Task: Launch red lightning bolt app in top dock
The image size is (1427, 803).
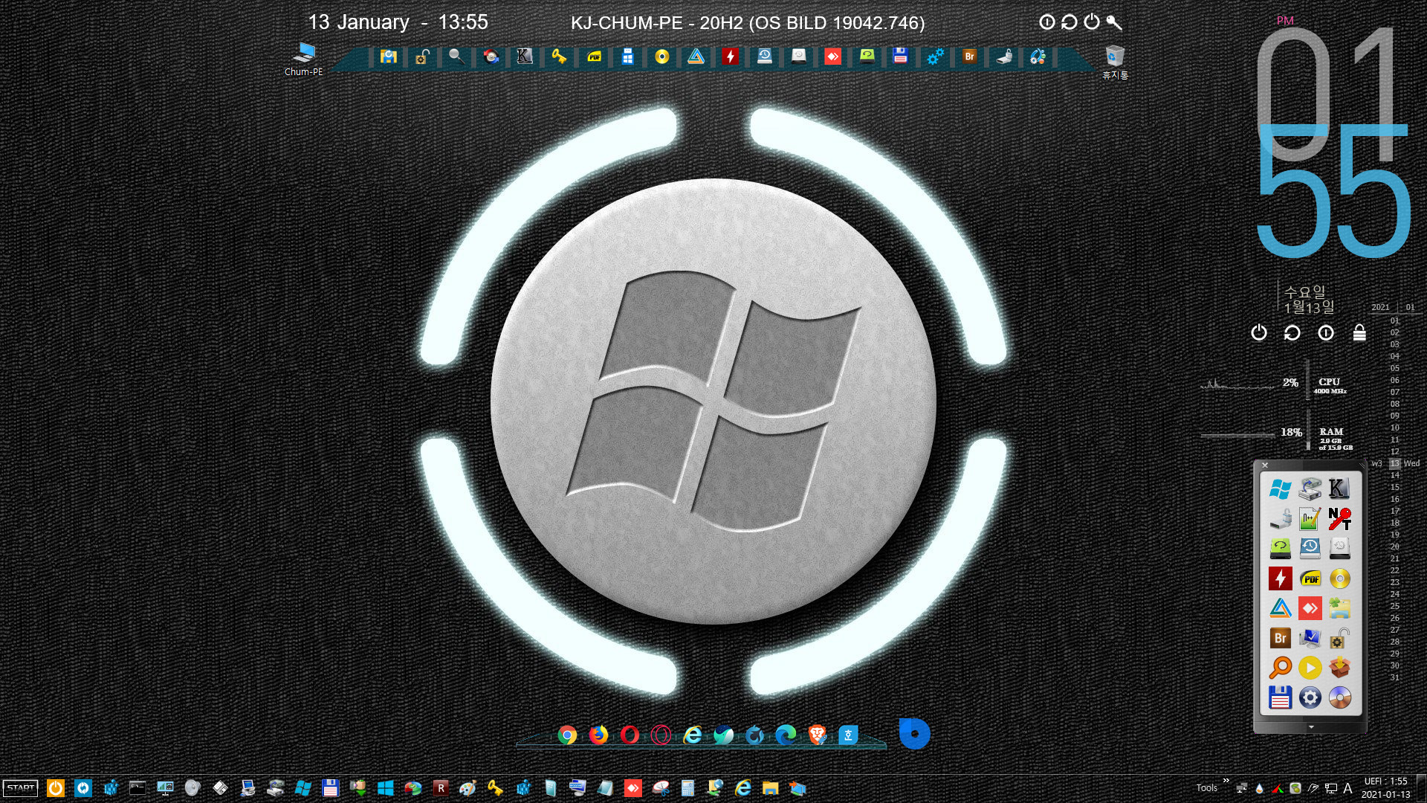Action: click(x=730, y=57)
